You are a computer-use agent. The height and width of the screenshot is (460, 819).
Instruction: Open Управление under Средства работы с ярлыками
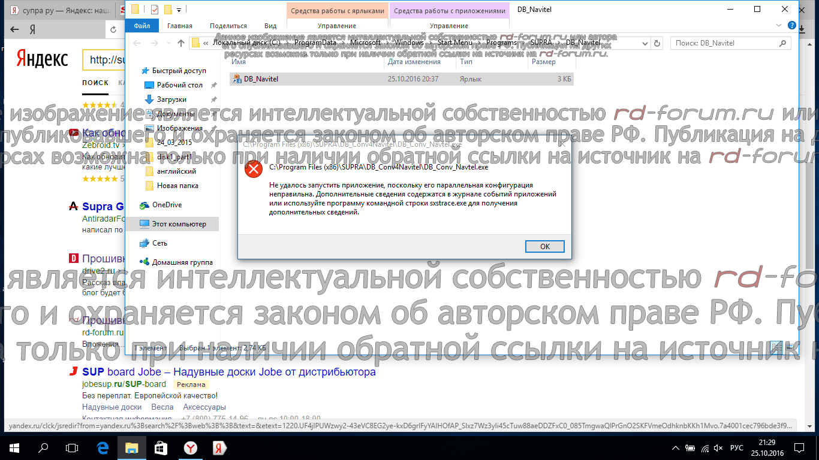(337, 26)
